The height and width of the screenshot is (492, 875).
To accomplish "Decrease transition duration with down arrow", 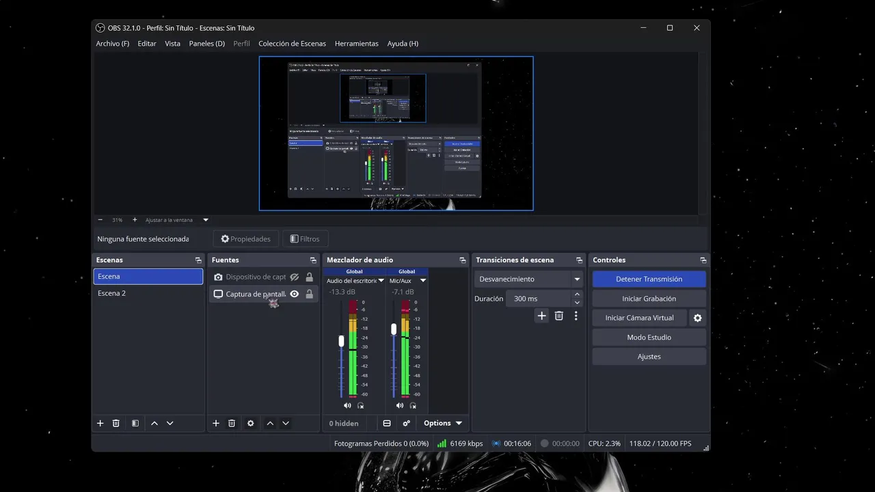I will click(x=577, y=303).
